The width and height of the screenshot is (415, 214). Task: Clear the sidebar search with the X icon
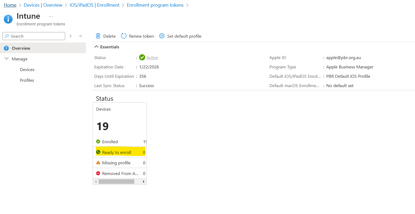tap(70, 36)
